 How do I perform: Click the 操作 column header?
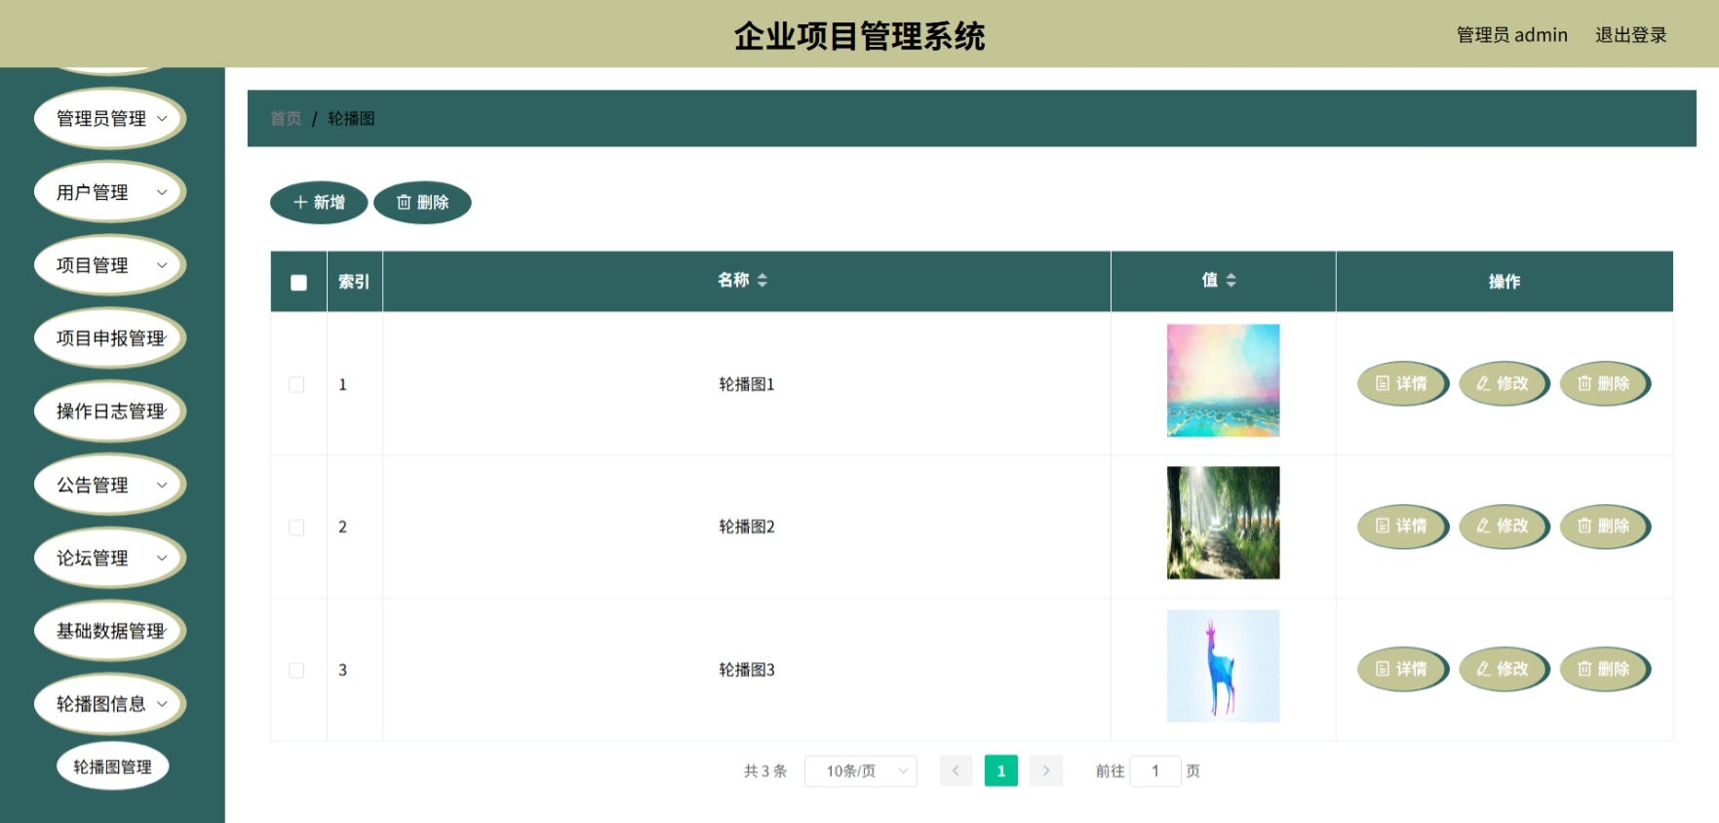pyautogui.click(x=1504, y=282)
